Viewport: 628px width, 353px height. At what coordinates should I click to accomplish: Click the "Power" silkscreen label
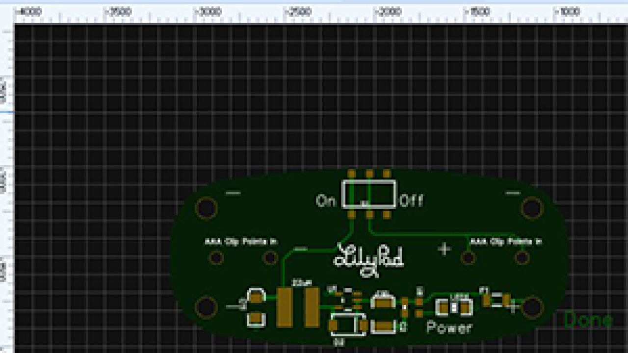pyautogui.click(x=449, y=327)
